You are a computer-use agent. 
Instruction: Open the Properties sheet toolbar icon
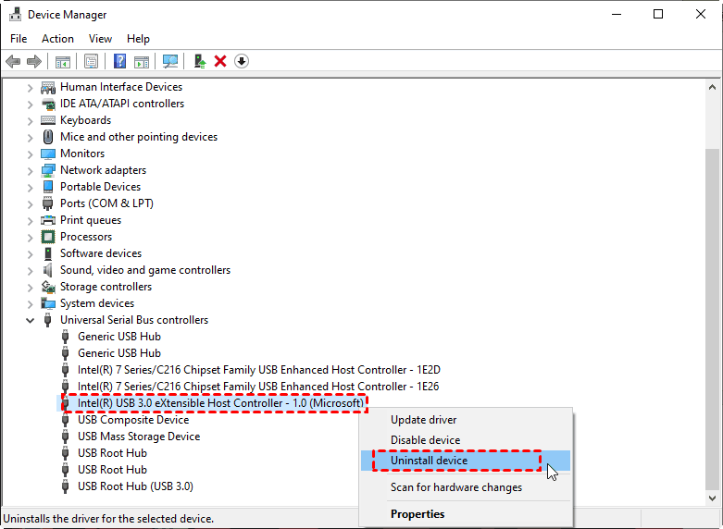[92, 61]
